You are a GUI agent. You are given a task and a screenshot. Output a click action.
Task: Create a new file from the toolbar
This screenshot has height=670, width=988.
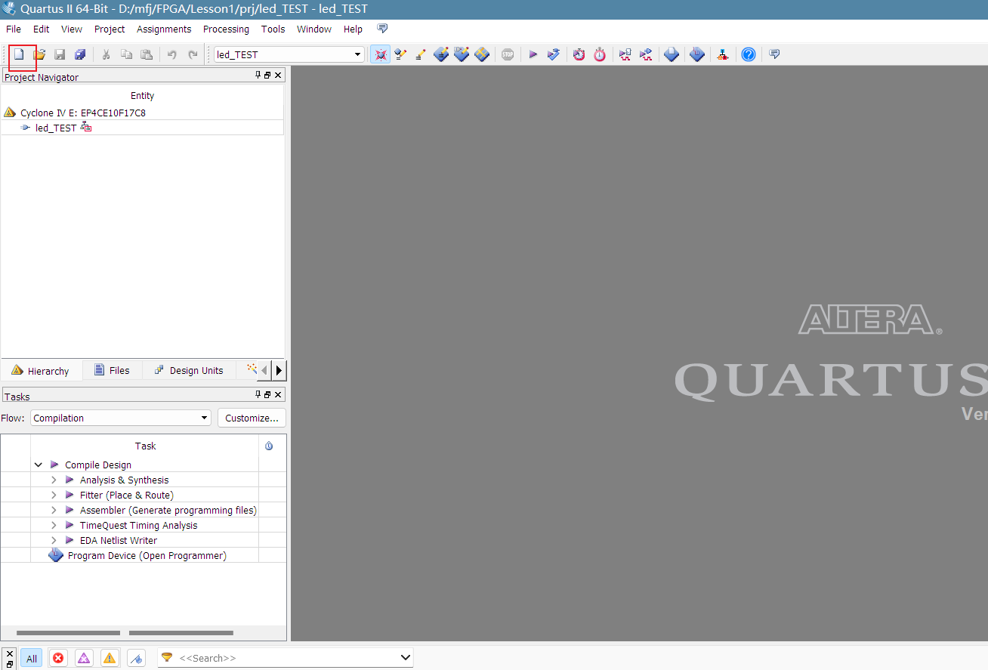20,54
